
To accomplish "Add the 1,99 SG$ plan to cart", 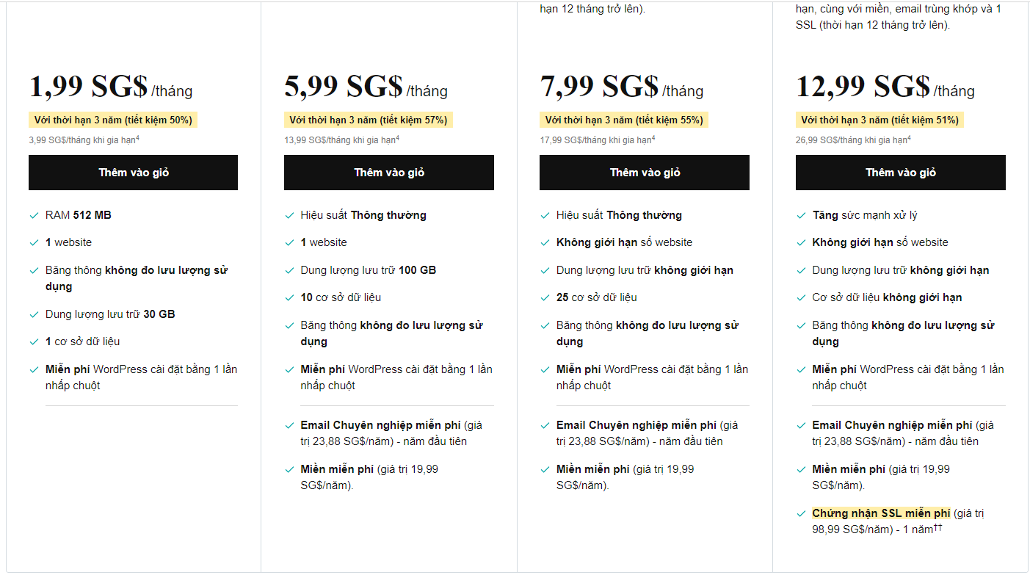I will click(133, 173).
